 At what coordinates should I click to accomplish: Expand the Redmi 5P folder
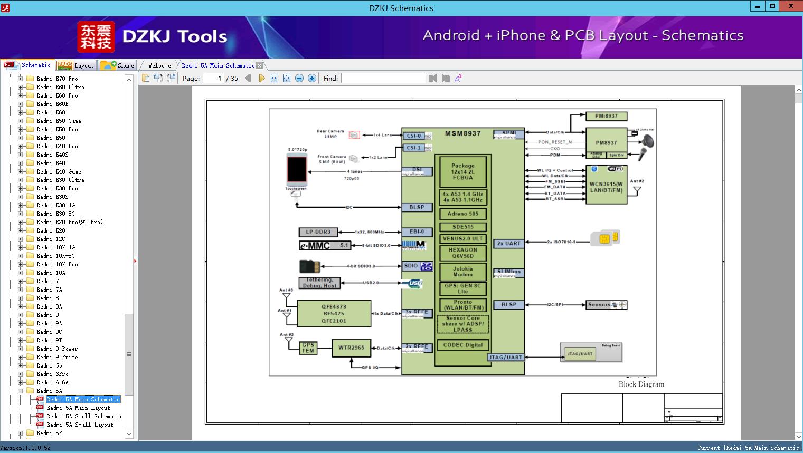(20, 433)
